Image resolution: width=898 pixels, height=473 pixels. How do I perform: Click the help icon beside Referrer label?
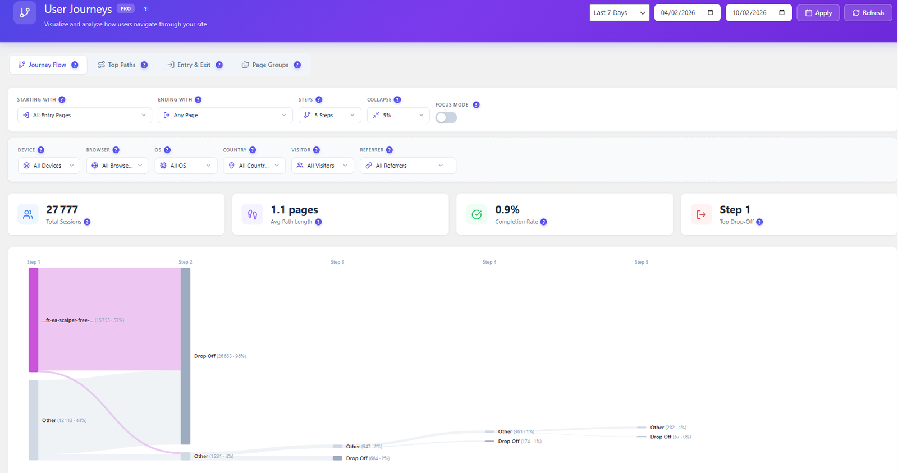(390, 150)
